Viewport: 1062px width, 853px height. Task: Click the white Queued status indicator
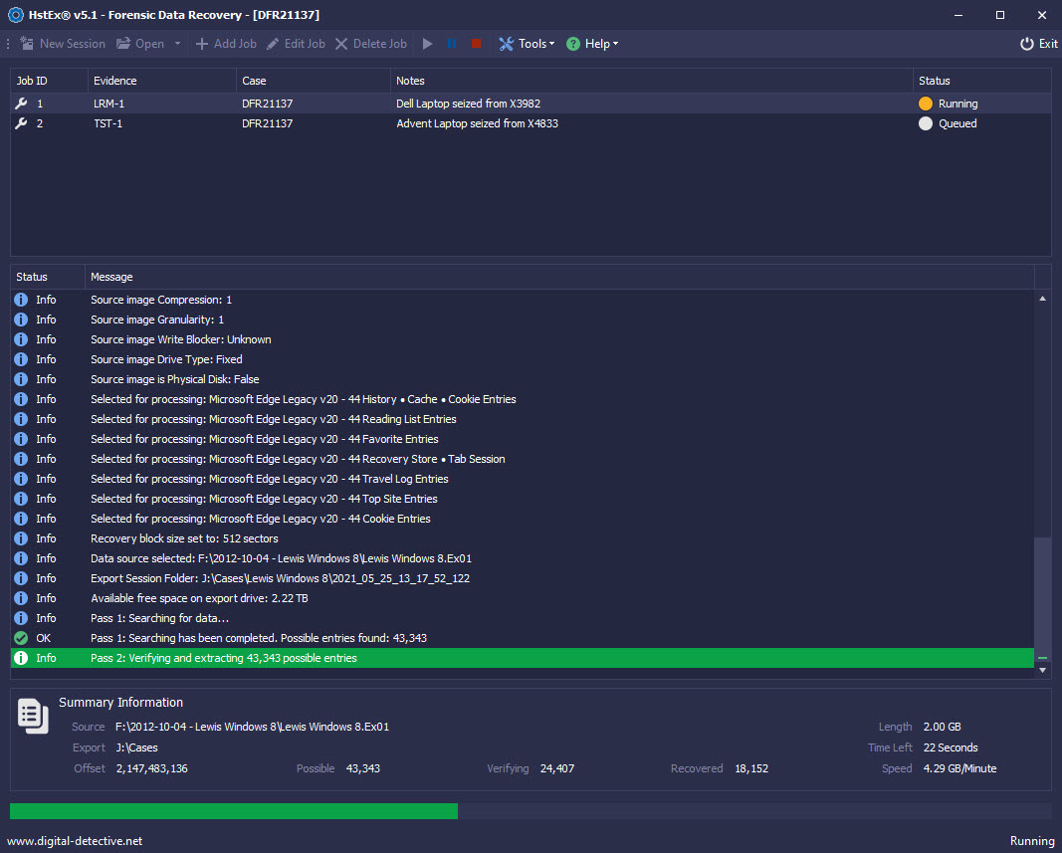pos(926,123)
